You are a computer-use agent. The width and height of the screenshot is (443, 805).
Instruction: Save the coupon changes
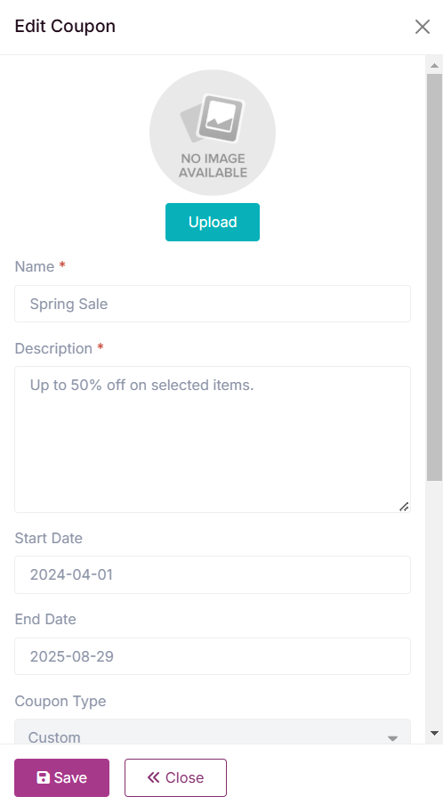(61, 777)
